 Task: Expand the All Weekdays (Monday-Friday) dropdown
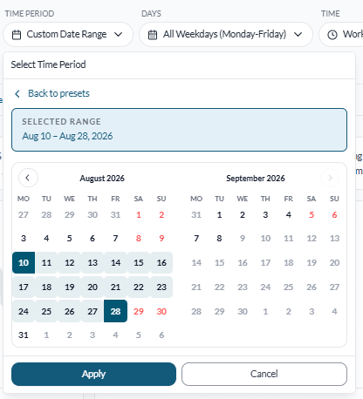226,35
